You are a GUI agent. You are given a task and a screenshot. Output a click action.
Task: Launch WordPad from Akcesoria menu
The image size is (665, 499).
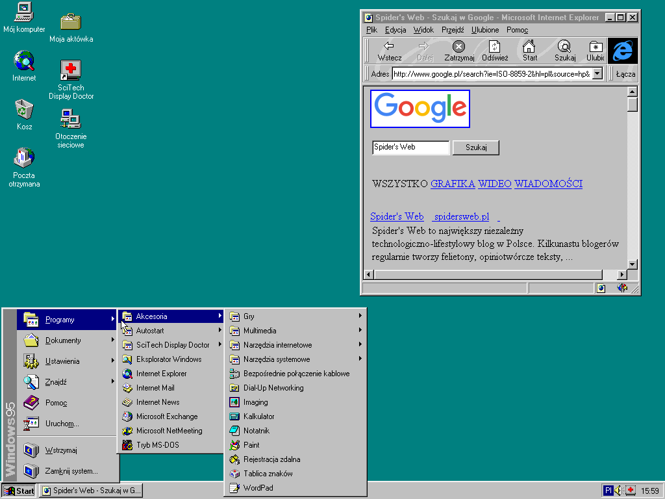295,488
